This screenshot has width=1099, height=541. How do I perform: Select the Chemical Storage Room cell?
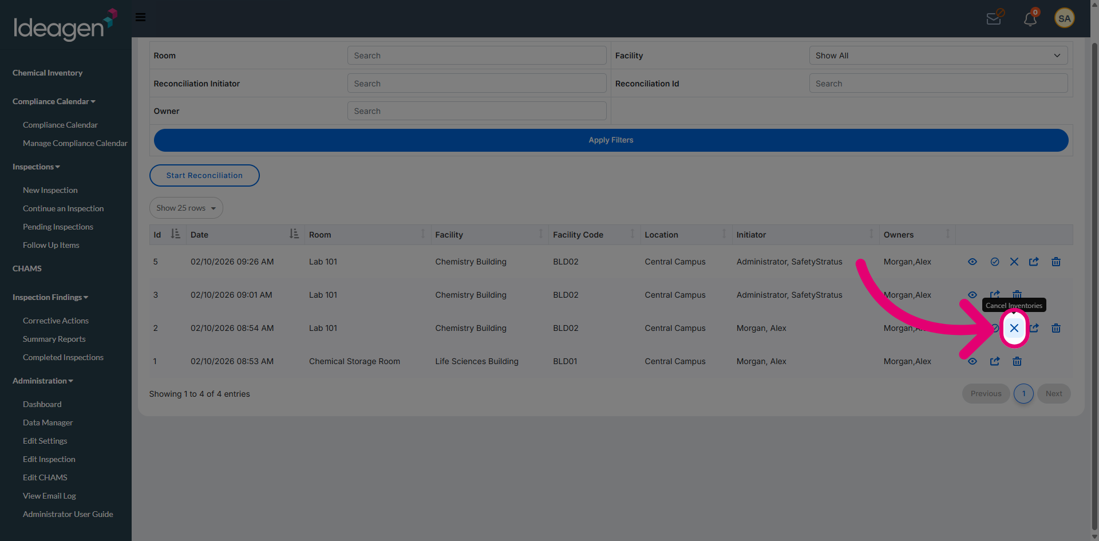354,361
